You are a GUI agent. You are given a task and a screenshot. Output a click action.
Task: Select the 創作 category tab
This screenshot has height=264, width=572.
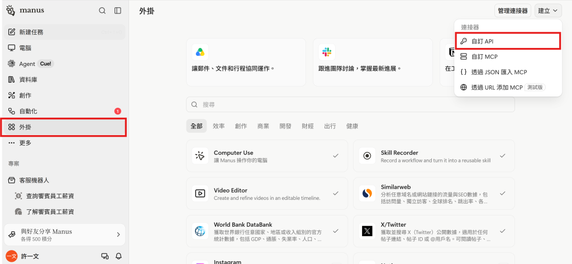coord(241,126)
